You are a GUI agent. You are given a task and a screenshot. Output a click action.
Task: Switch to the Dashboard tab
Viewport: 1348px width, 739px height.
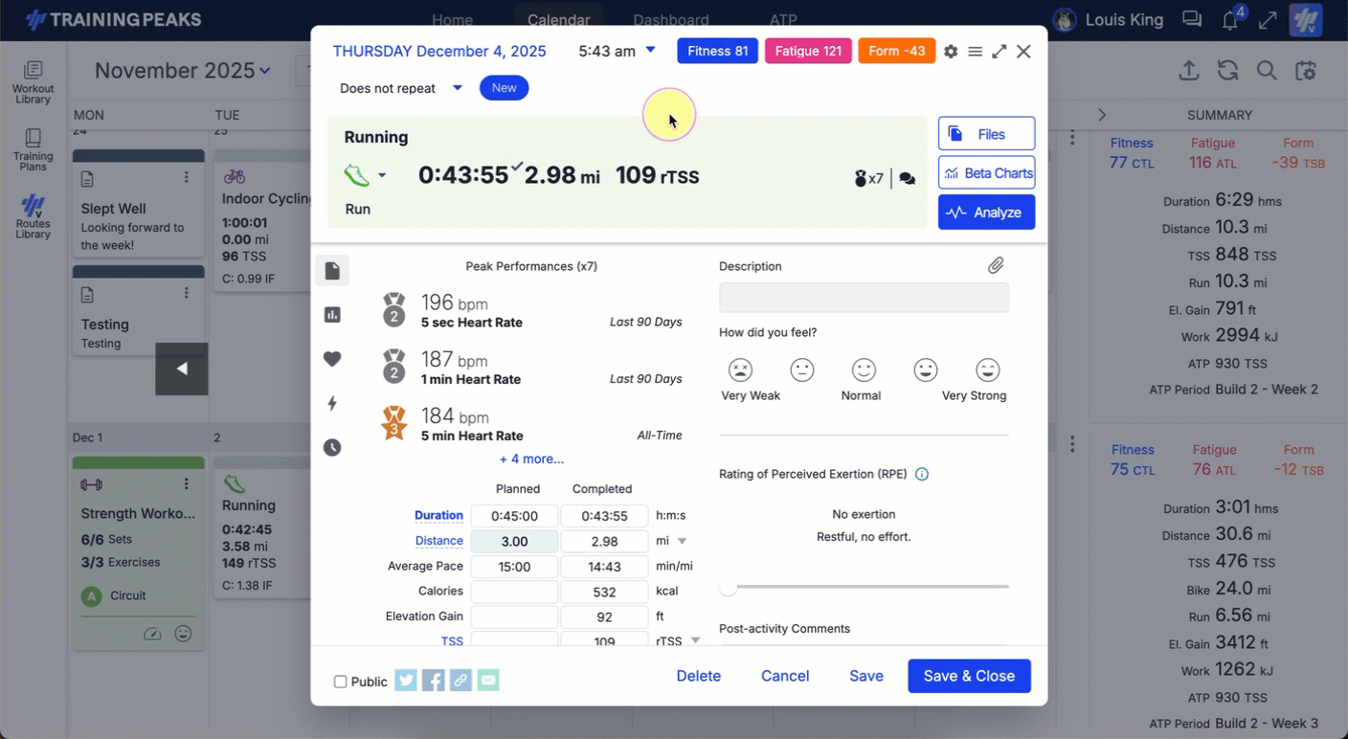click(670, 20)
